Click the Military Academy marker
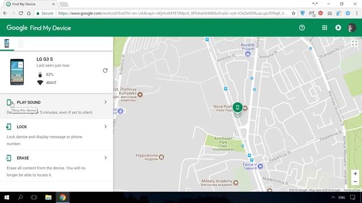Screen dimensions: 362x203 tap(236, 183)
